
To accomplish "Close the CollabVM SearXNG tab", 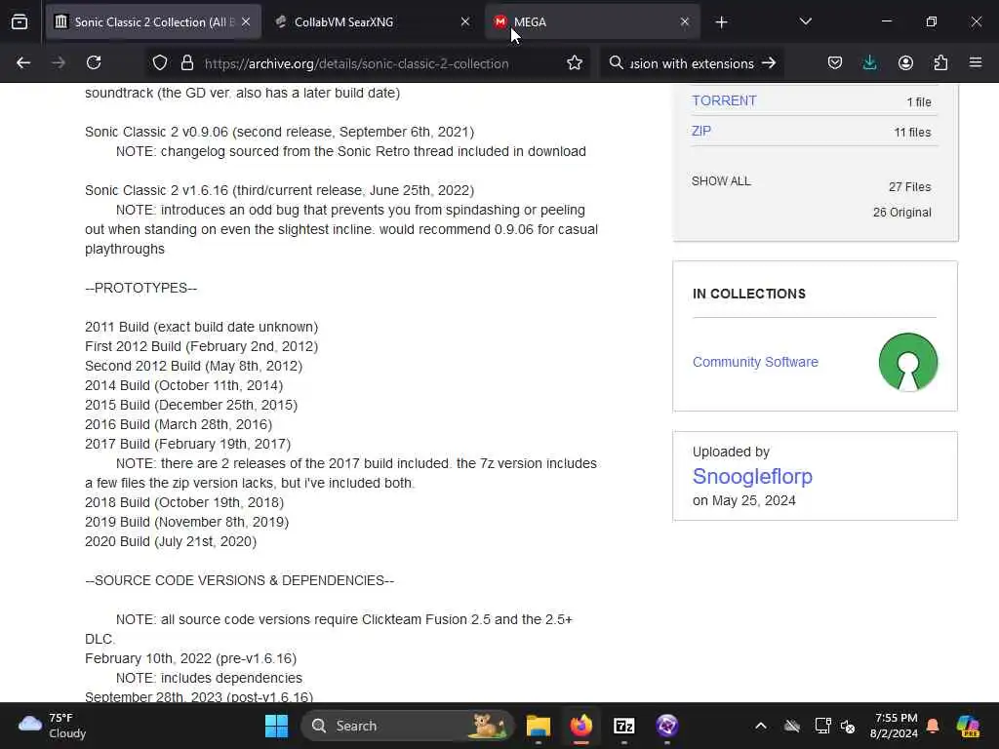I will (x=465, y=22).
